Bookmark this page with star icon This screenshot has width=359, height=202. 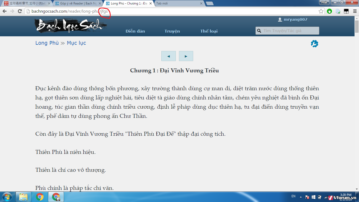(x=321, y=11)
